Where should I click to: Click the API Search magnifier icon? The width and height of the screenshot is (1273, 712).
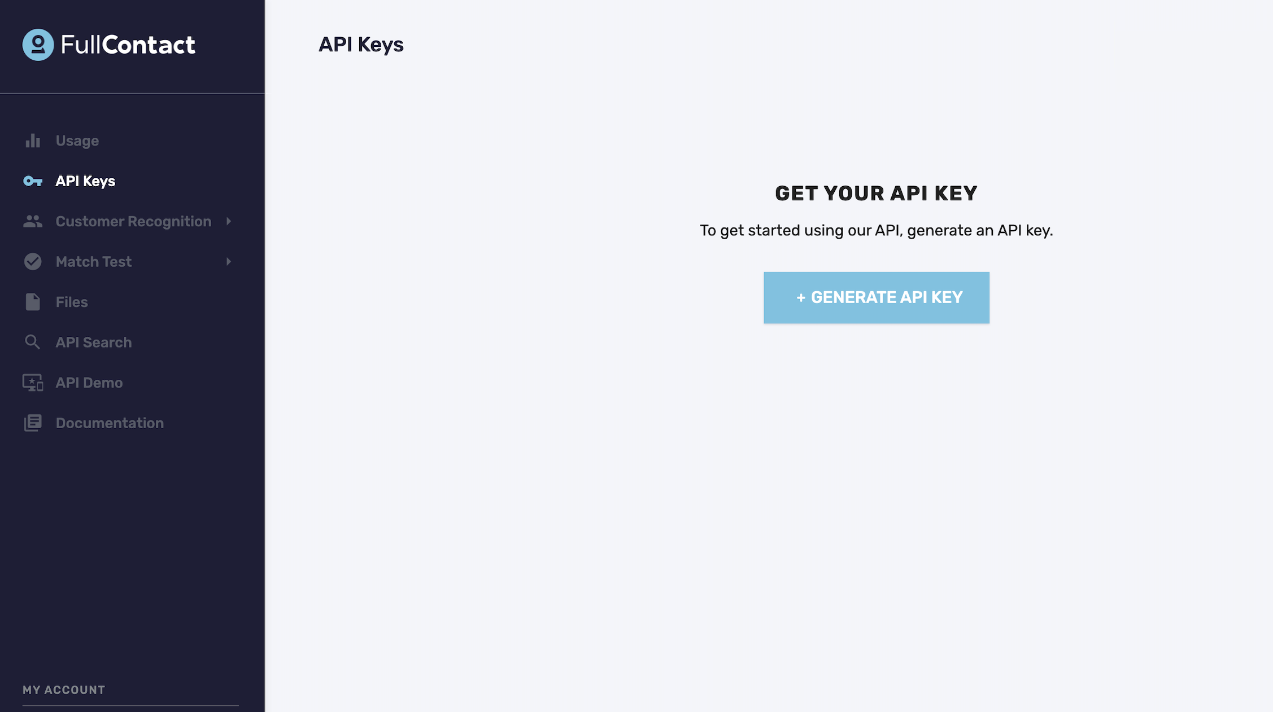(32, 341)
